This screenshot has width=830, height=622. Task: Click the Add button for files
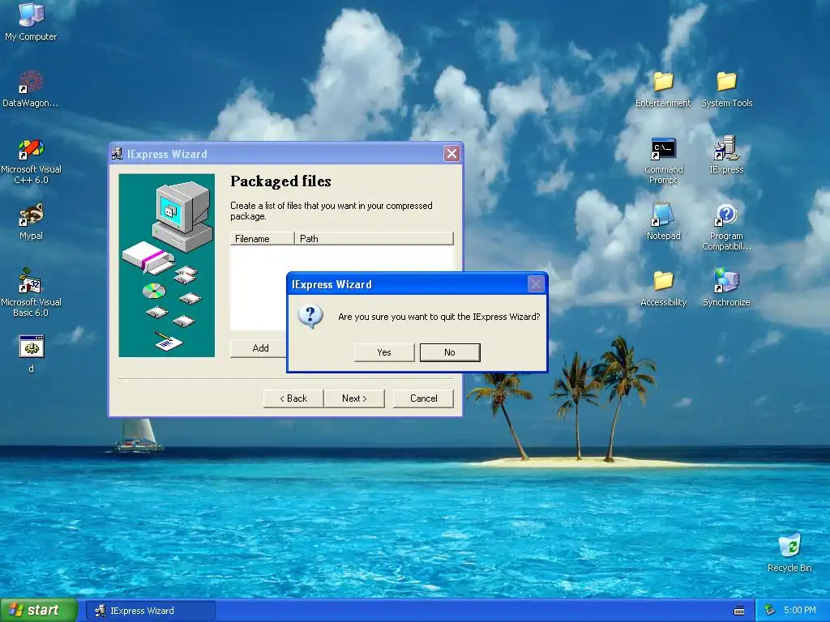coord(260,348)
